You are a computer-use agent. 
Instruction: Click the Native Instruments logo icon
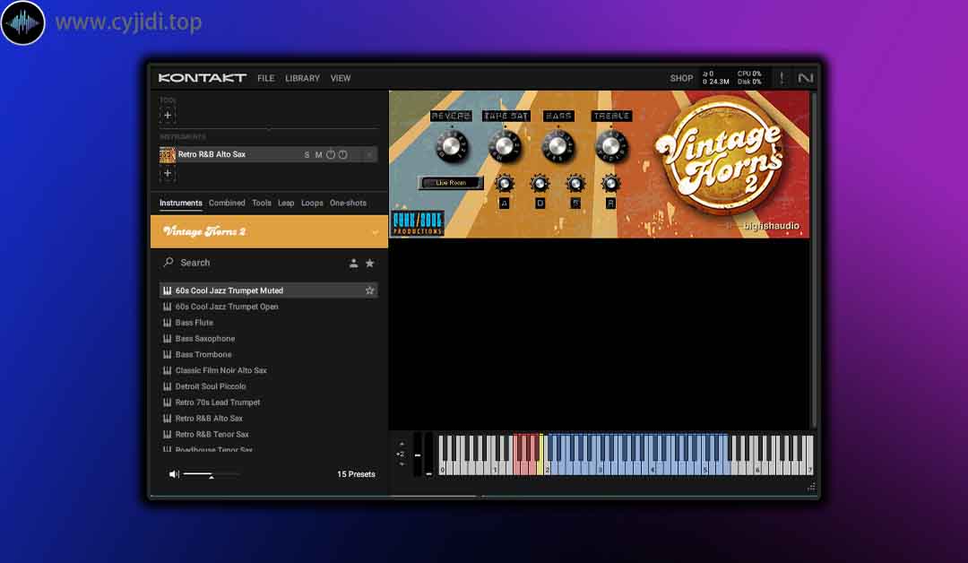point(806,78)
